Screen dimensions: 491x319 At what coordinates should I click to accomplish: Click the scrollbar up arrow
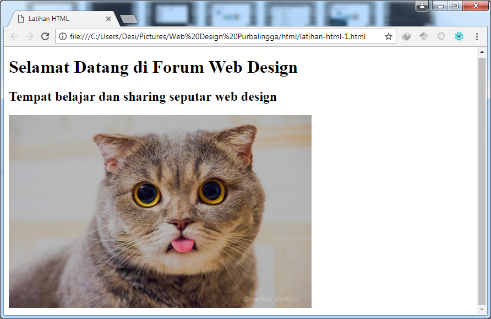pyautogui.click(x=482, y=52)
